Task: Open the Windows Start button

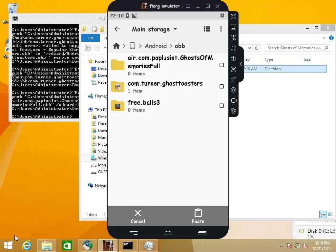Action: pyautogui.click(x=8, y=245)
